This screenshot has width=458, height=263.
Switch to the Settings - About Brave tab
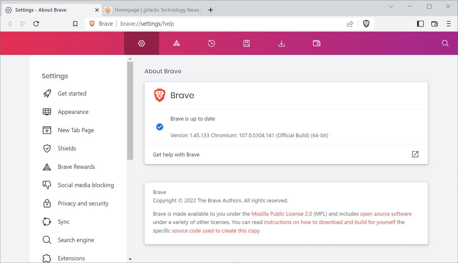(52, 10)
